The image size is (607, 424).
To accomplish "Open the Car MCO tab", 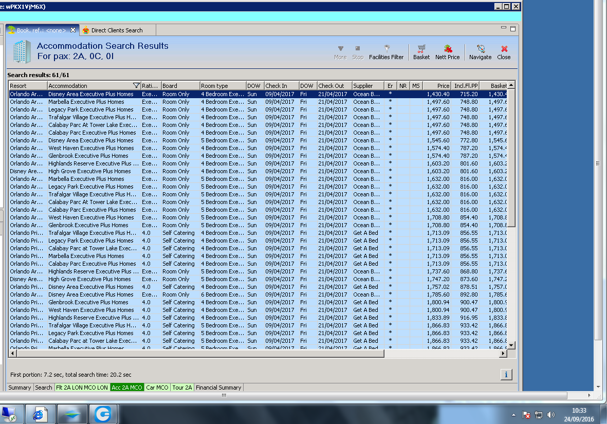I will click(157, 387).
